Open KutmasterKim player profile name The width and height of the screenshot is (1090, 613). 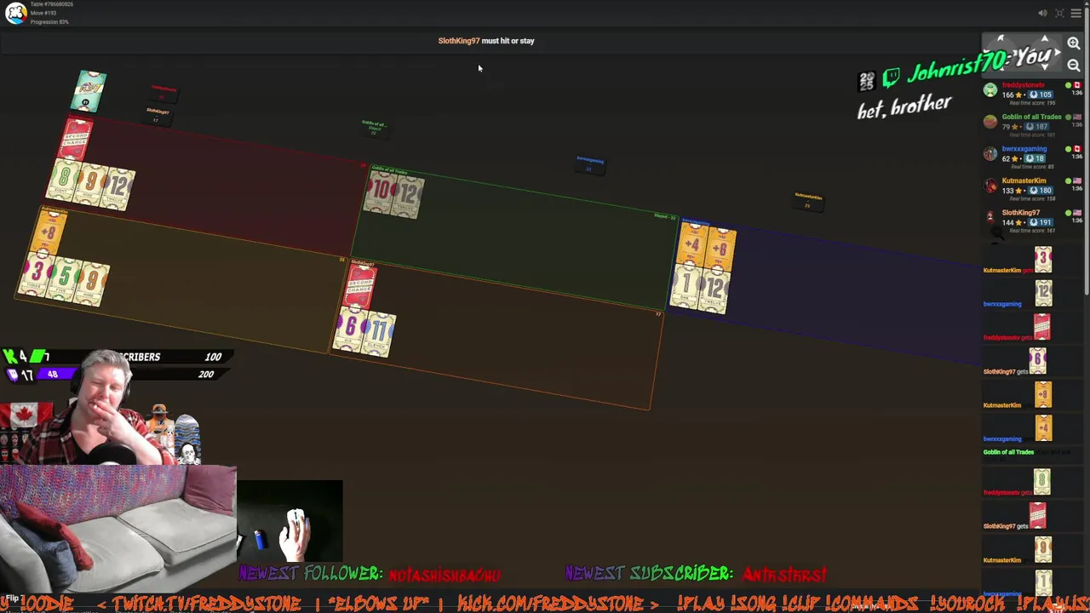pyautogui.click(x=1023, y=180)
